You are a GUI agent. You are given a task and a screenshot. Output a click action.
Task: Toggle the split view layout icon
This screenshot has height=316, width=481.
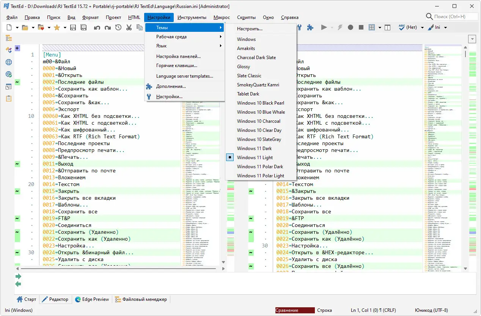387,27
